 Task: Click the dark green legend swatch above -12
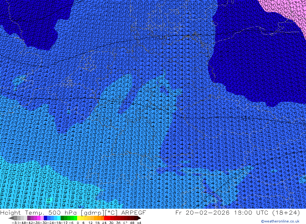click(62, 218)
